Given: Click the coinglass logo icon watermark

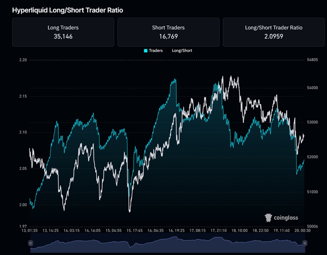Looking at the screenshot, I should pos(269,217).
